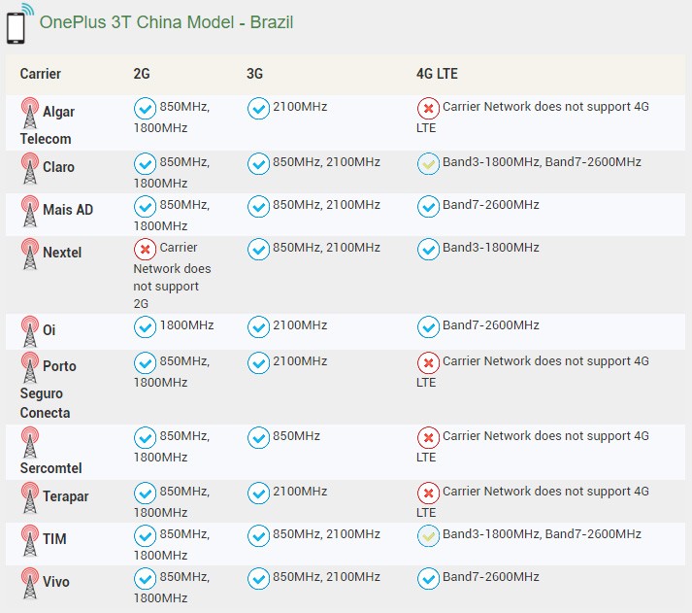
Task: Click the Claro carrier tower icon
Action: click(x=30, y=169)
